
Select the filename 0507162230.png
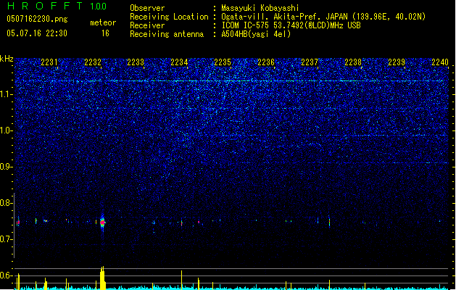37,19
